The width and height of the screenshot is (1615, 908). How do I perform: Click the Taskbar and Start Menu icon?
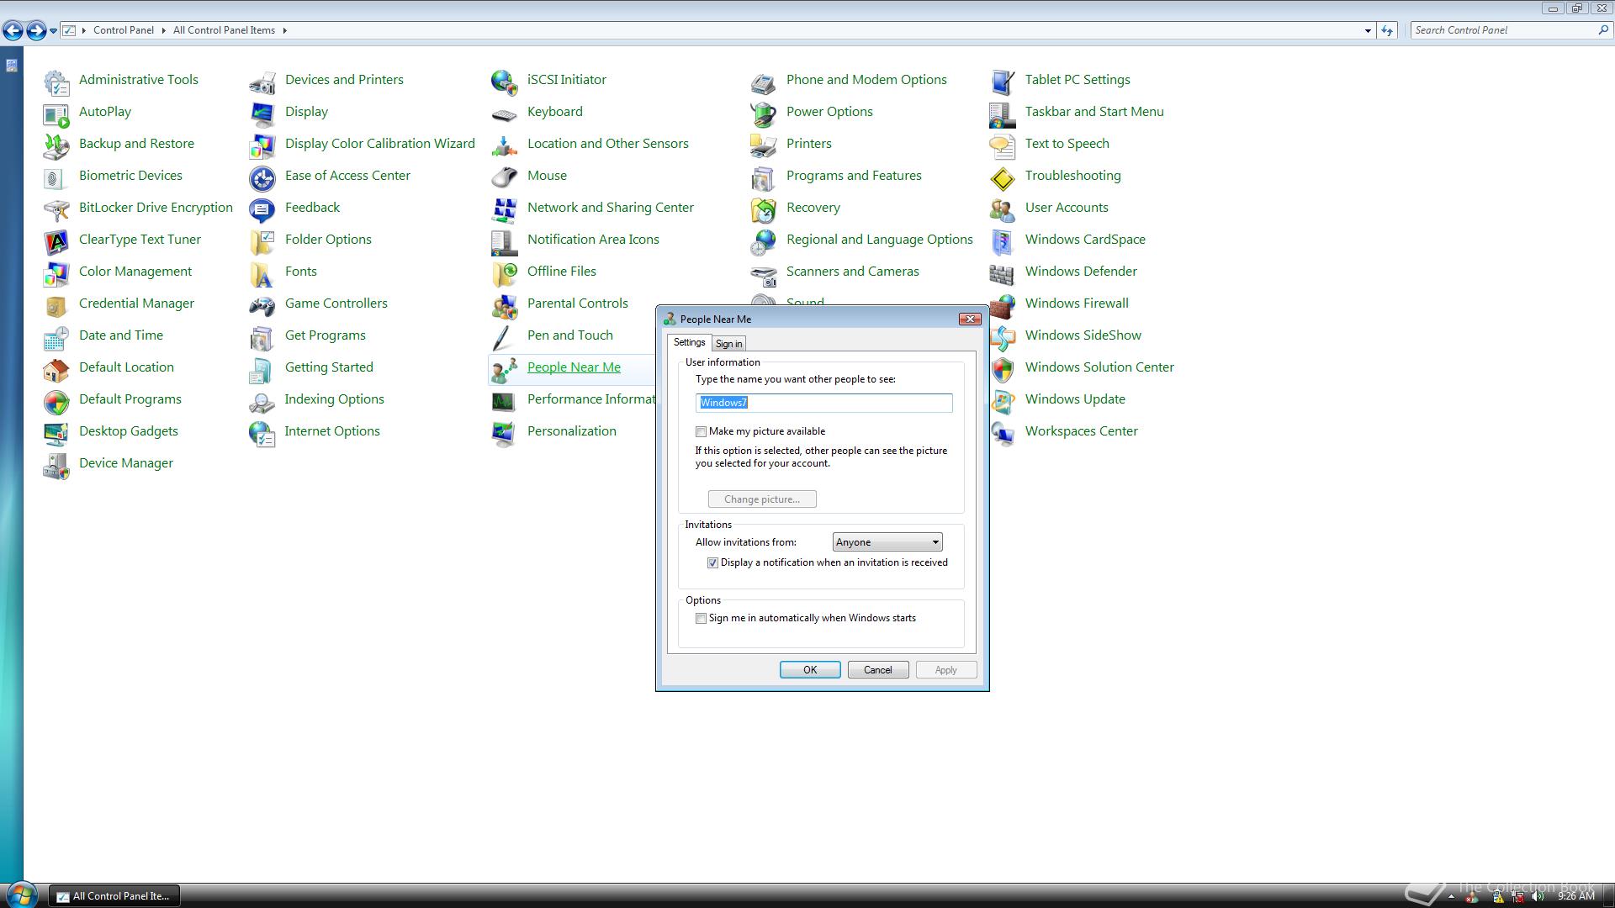pyautogui.click(x=1003, y=114)
